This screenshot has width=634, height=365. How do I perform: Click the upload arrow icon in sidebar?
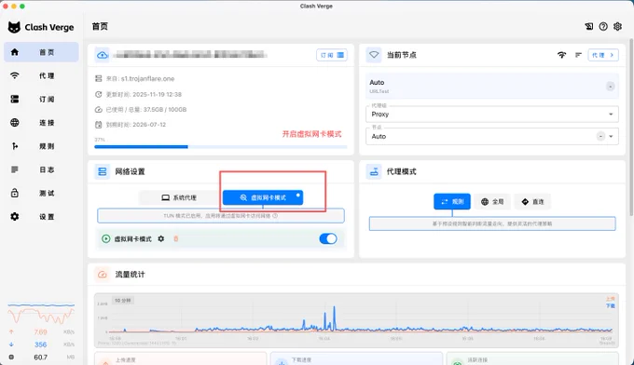pos(11,331)
